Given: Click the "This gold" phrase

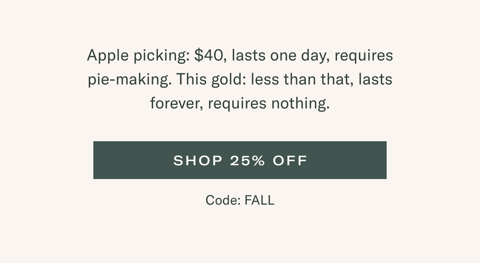Looking at the screenshot, I should 211,79.
